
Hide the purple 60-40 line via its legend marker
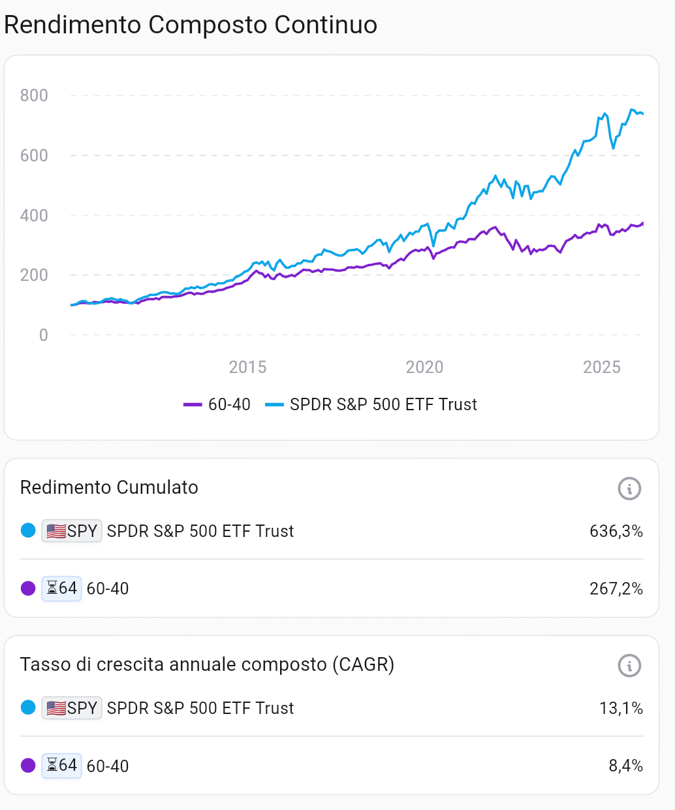pos(193,404)
